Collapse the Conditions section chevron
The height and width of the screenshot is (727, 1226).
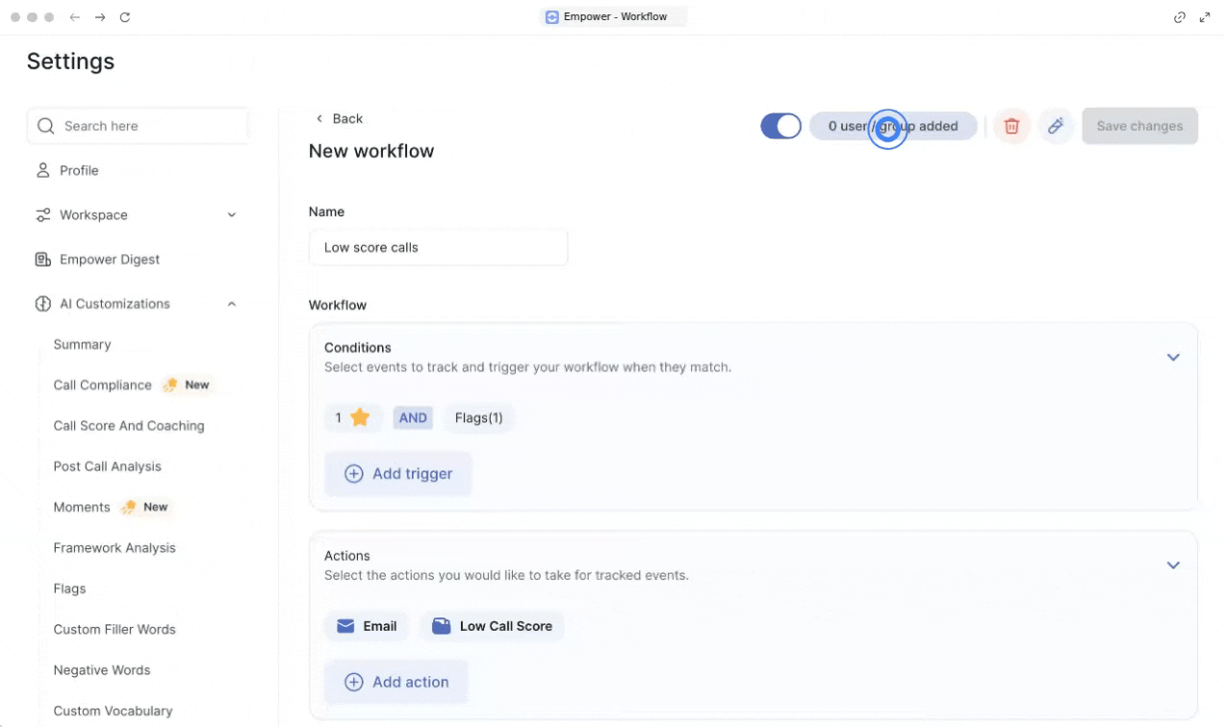[1173, 357]
